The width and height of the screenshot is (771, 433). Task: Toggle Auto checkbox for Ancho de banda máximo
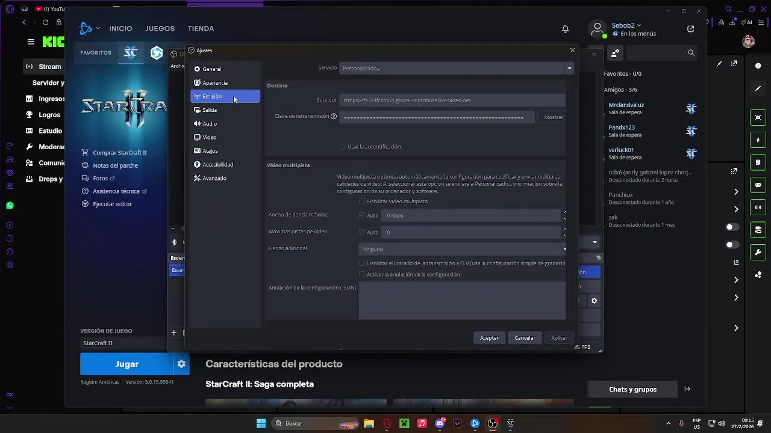click(362, 215)
